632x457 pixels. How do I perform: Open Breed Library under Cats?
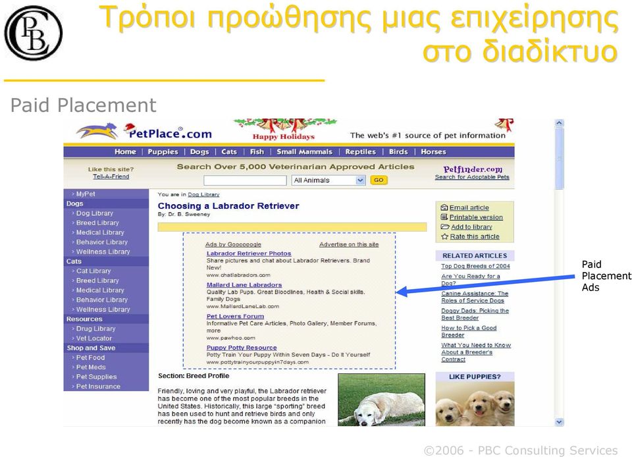coord(97,281)
